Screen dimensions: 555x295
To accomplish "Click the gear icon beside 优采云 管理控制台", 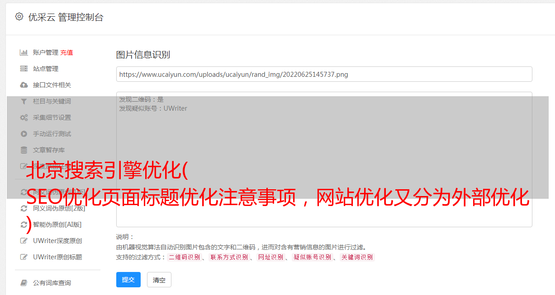I will coord(19,17).
